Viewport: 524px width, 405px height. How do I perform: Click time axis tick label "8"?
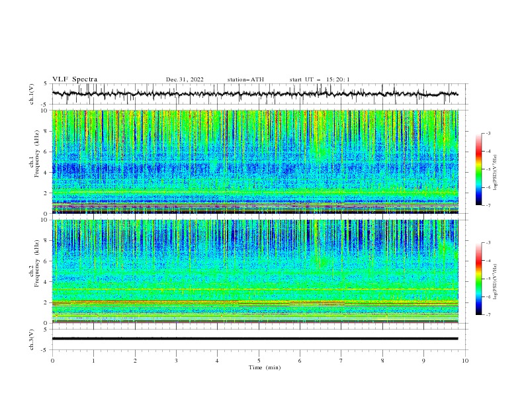pos(382,361)
